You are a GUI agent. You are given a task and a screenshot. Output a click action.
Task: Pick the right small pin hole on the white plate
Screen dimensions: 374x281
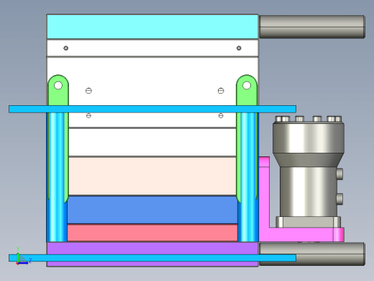click(239, 48)
